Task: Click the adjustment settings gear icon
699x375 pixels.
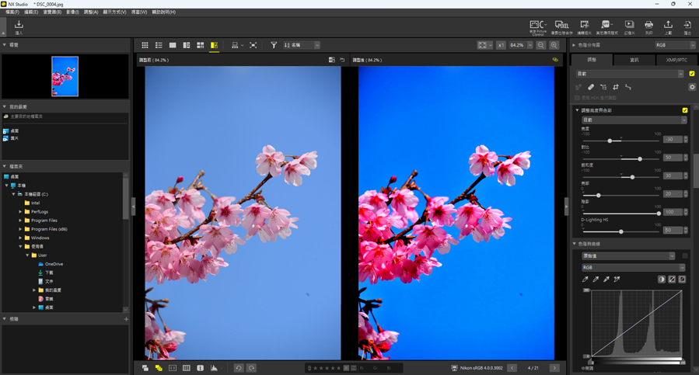Action: tap(692, 87)
